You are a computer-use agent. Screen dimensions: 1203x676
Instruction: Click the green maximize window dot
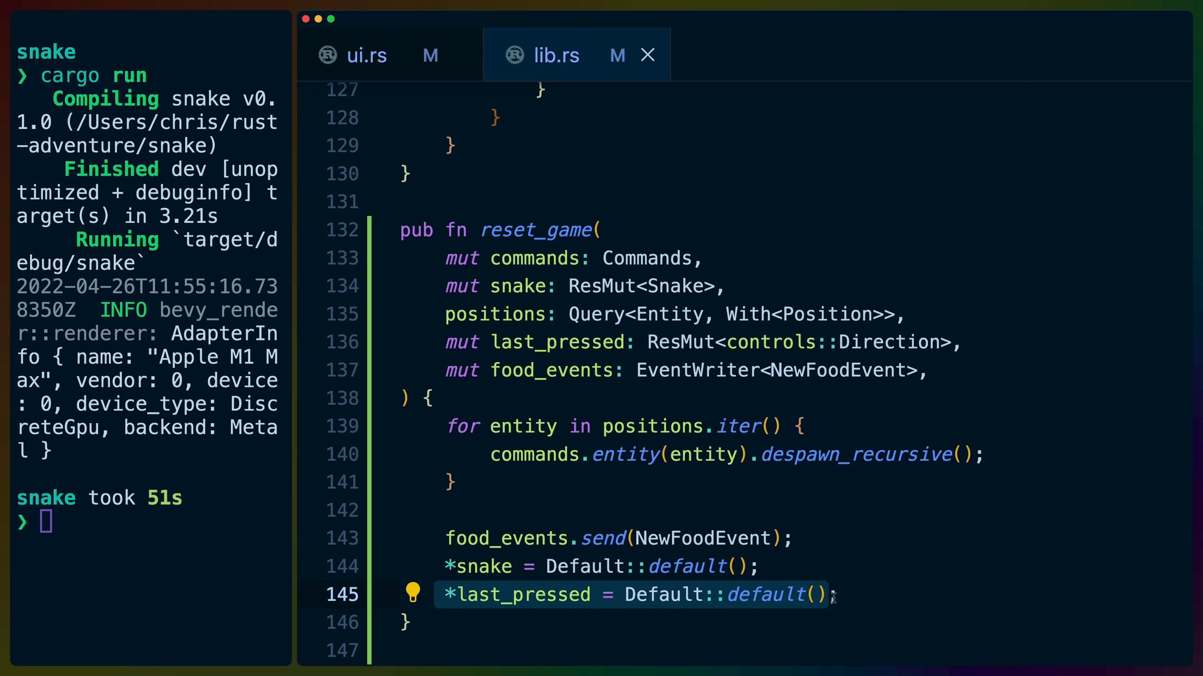click(331, 19)
